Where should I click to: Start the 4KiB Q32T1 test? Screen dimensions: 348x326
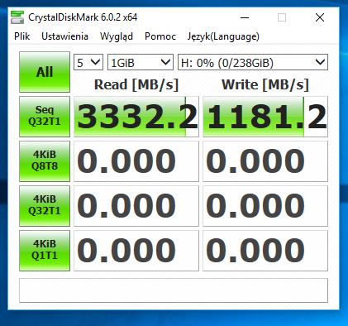tap(45, 206)
